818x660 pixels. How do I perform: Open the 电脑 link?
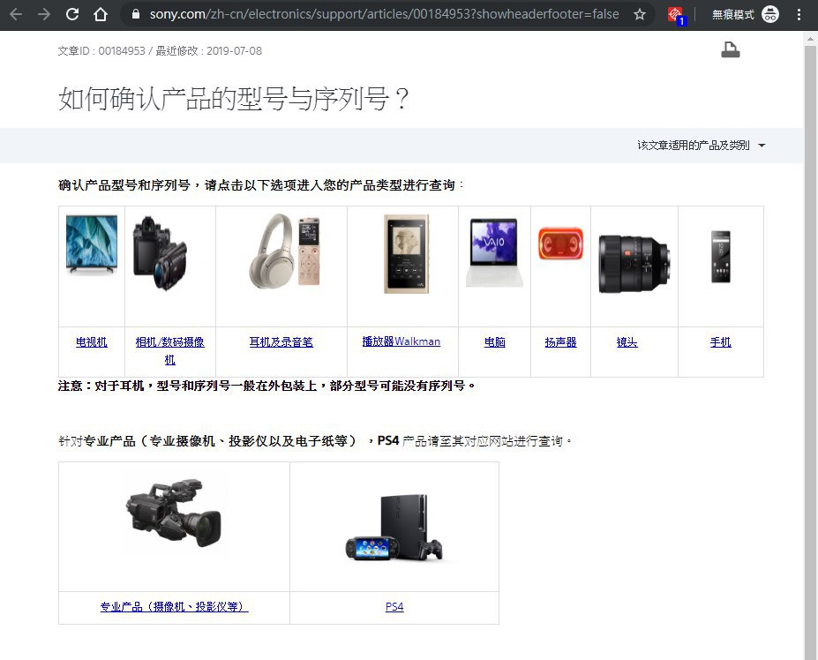tap(494, 341)
